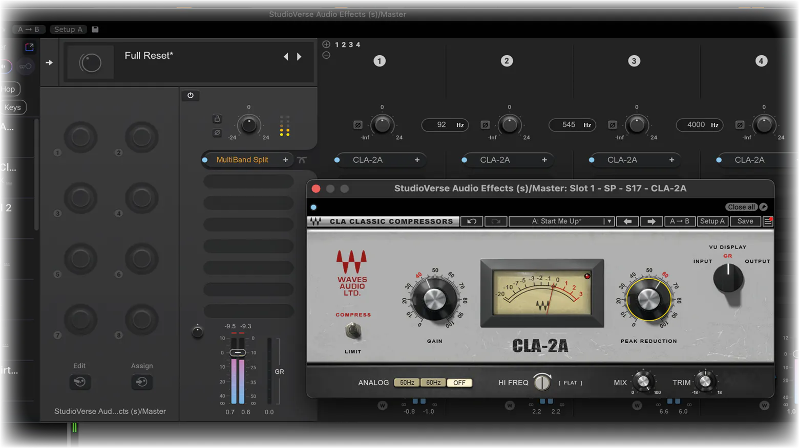Click the add band plus-circle icon

[326, 44]
